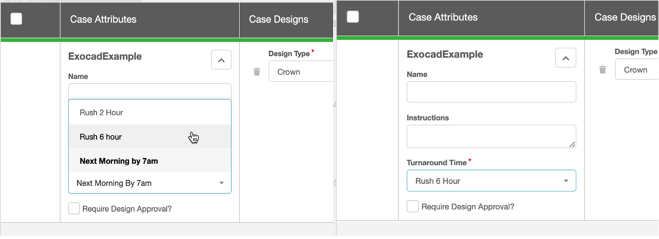659x239 pixels.
Task: Delete the Crown design in right panel
Action: (603, 70)
